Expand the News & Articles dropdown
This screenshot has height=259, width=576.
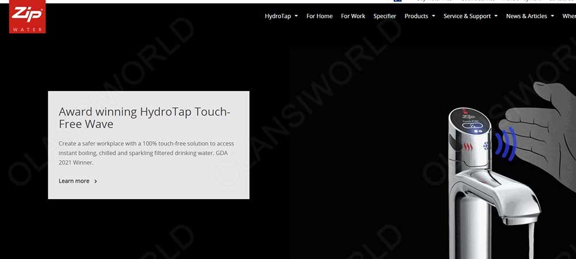[x=530, y=16]
